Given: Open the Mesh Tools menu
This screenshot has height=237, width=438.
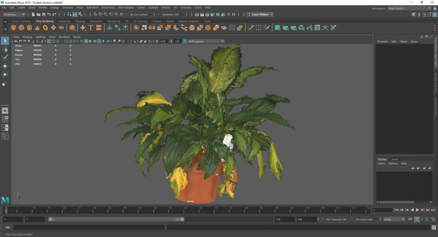Looking at the screenshot, I should click(108, 7).
